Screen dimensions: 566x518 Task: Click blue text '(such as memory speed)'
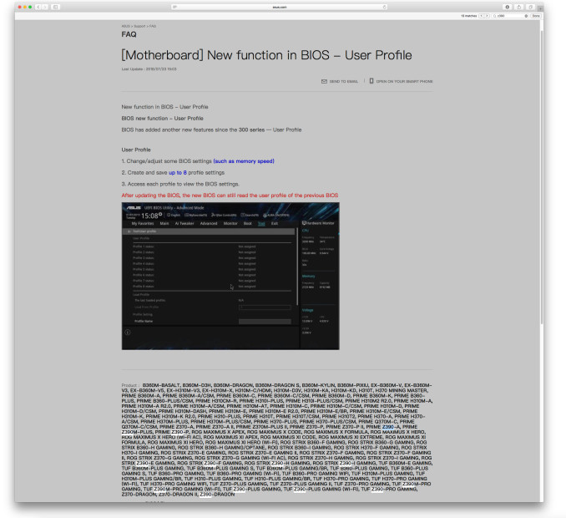(244, 161)
